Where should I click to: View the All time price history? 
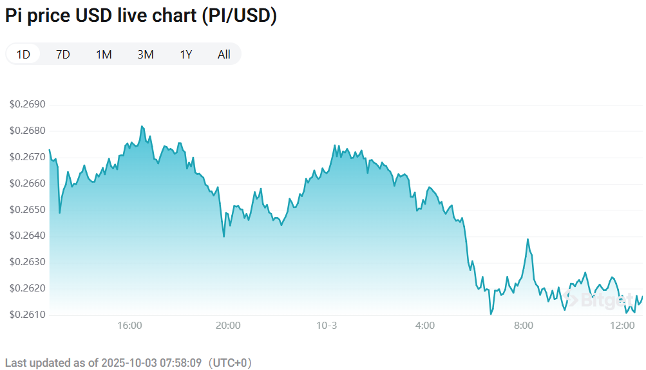pyautogui.click(x=224, y=54)
